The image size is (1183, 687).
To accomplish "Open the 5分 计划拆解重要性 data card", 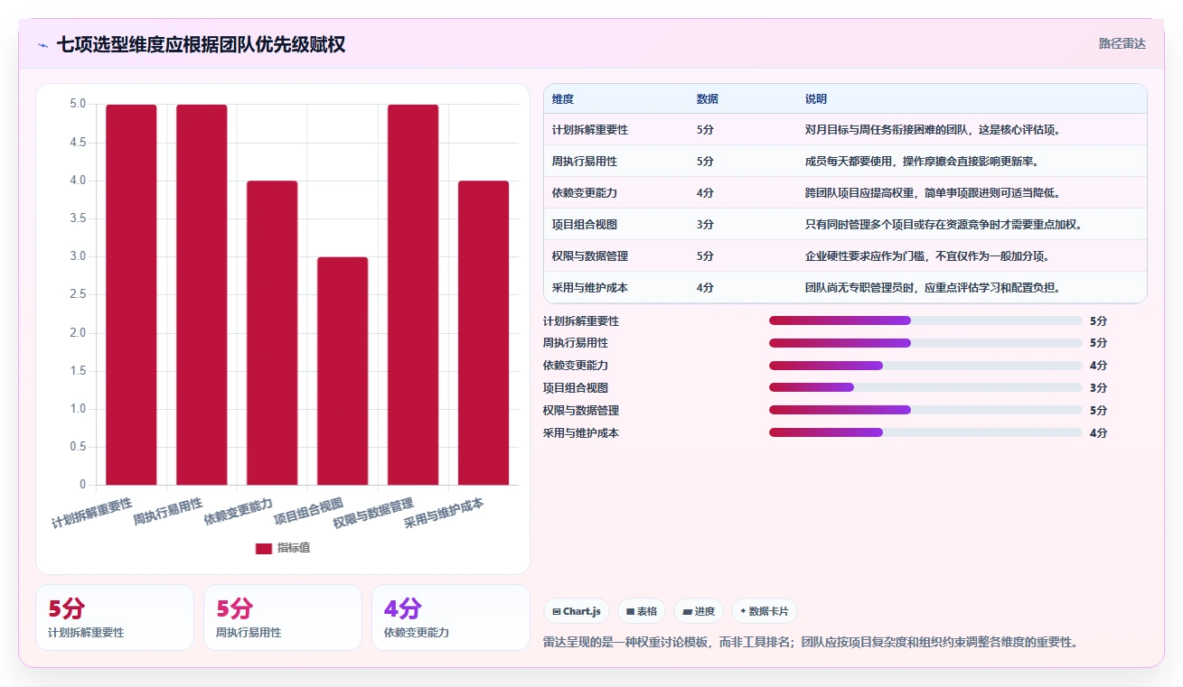I will click(x=115, y=617).
